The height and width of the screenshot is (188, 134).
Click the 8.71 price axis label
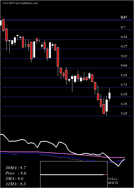click(x=124, y=85)
